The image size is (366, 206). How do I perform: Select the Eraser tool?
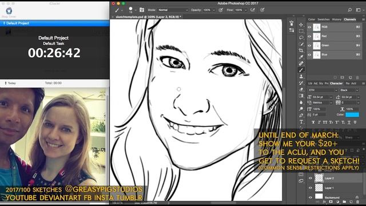[301, 89]
